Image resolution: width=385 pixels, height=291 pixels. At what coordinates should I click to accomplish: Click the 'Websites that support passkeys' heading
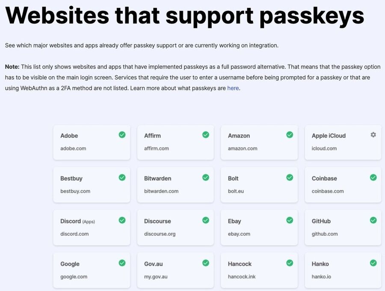(x=184, y=16)
